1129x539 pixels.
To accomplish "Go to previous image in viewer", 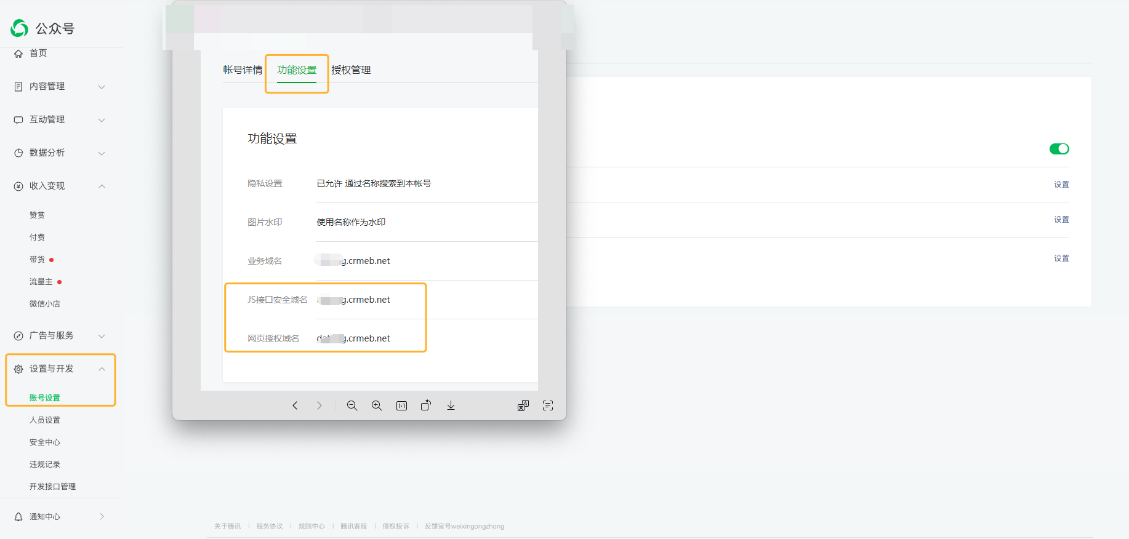I will tap(295, 405).
